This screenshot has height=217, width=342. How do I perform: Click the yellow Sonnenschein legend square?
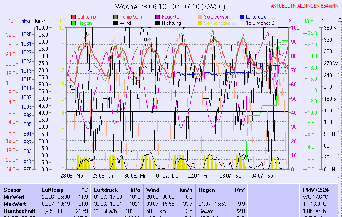(200, 23)
